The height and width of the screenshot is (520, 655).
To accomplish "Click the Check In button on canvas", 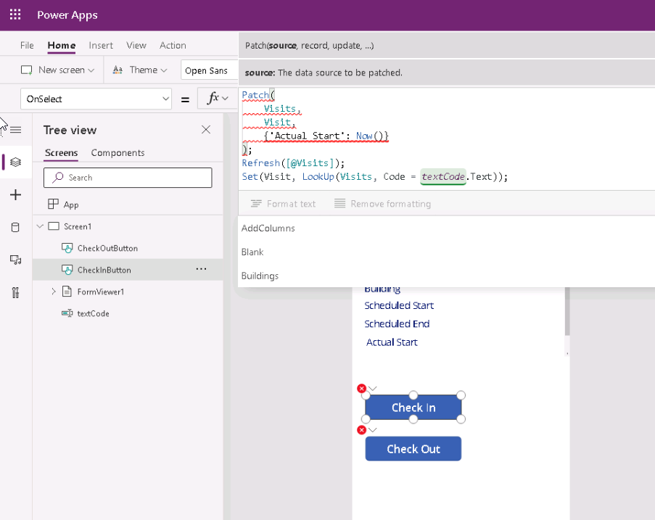I will click(413, 408).
